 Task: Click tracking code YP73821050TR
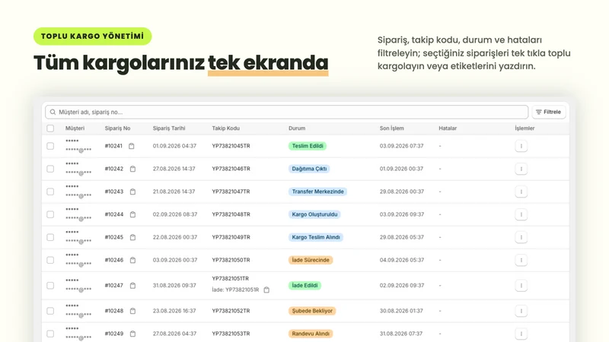(231, 260)
